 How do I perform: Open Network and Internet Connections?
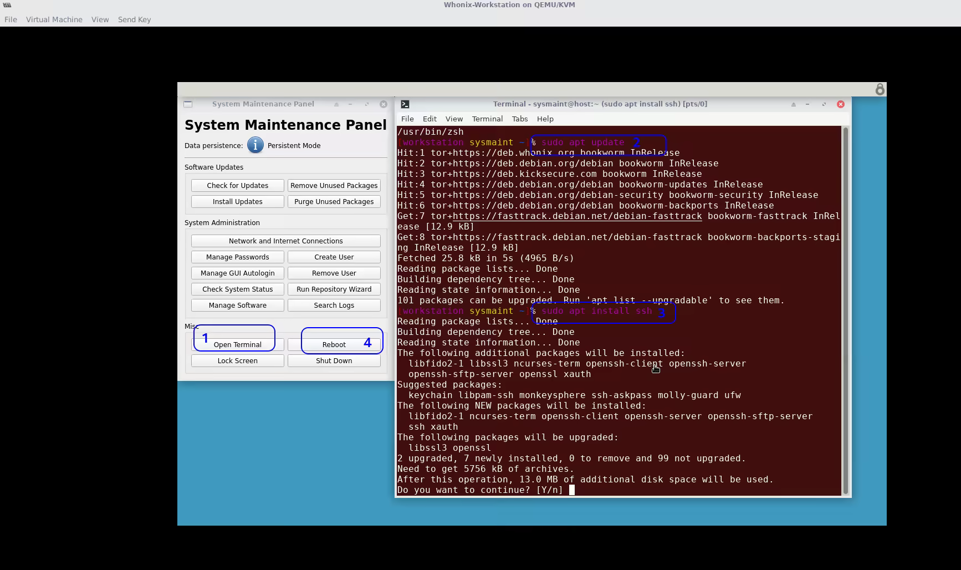pyautogui.click(x=285, y=241)
